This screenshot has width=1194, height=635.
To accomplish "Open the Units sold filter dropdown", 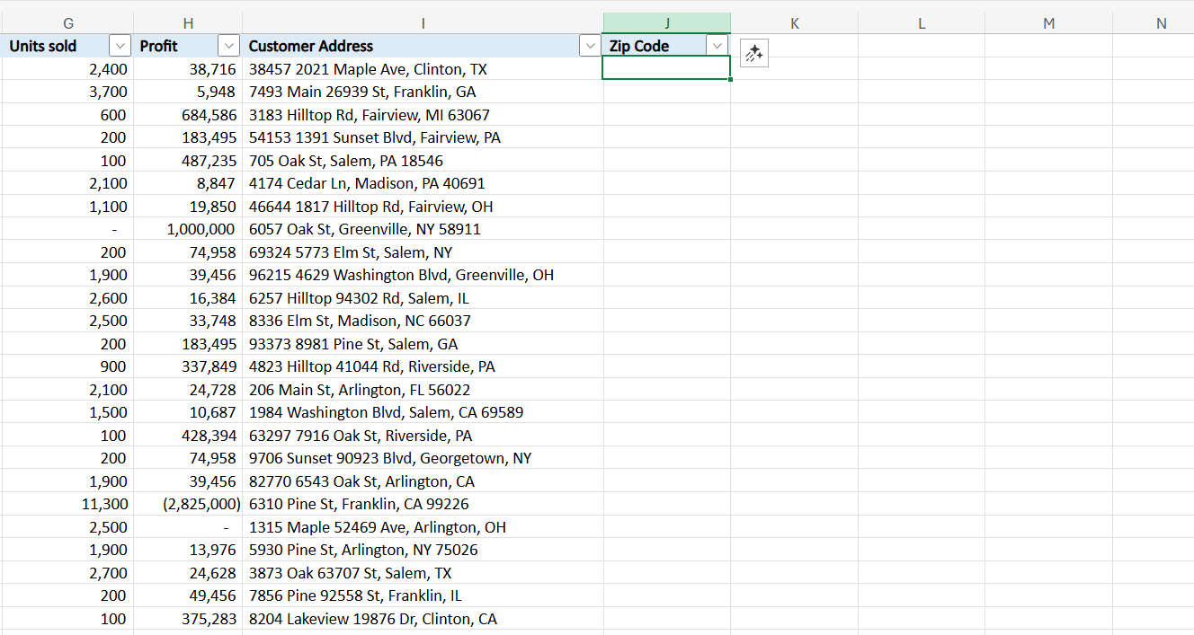I will pyautogui.click(x=120, y=46).
